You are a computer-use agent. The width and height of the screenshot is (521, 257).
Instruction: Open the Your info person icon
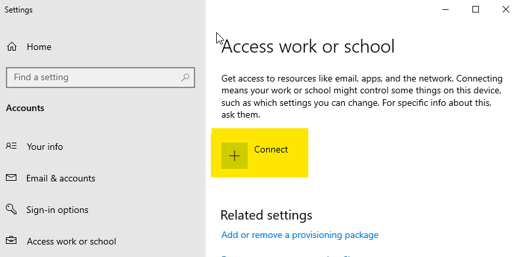pos(11,146)
